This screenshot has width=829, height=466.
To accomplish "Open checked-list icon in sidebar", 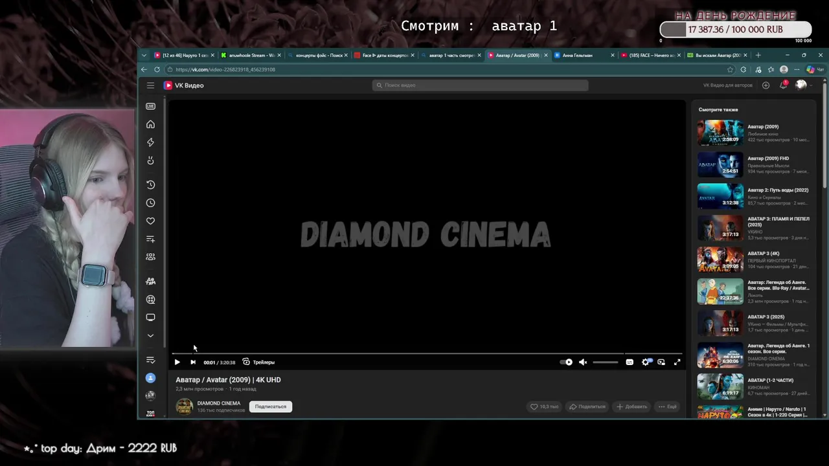I will tap(150, 360).
